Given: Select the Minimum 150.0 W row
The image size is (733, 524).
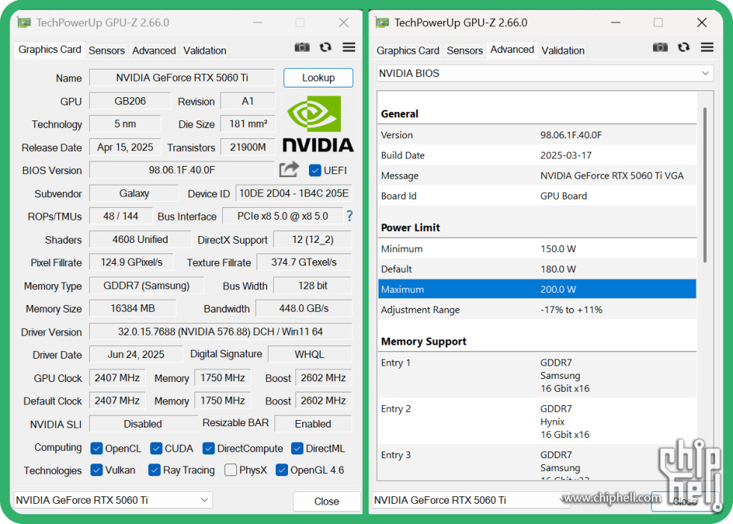Looking at the screenshot, I should click(537, 248).
